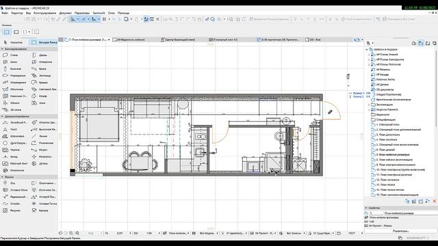Viewport: 438px width, 246px height.
Task: Switch to the Ведомость мебели tab
Action: pyautogui.click(x=129, y=40)
